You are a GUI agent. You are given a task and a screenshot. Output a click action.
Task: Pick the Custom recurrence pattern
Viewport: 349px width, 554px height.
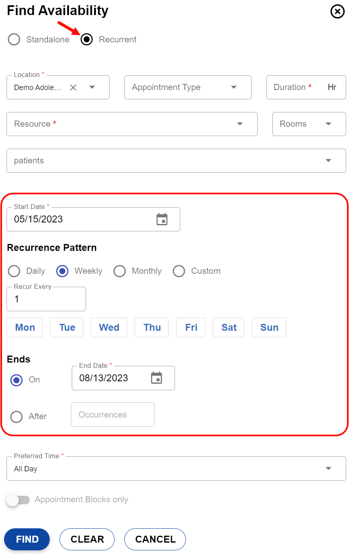(179, 271)
